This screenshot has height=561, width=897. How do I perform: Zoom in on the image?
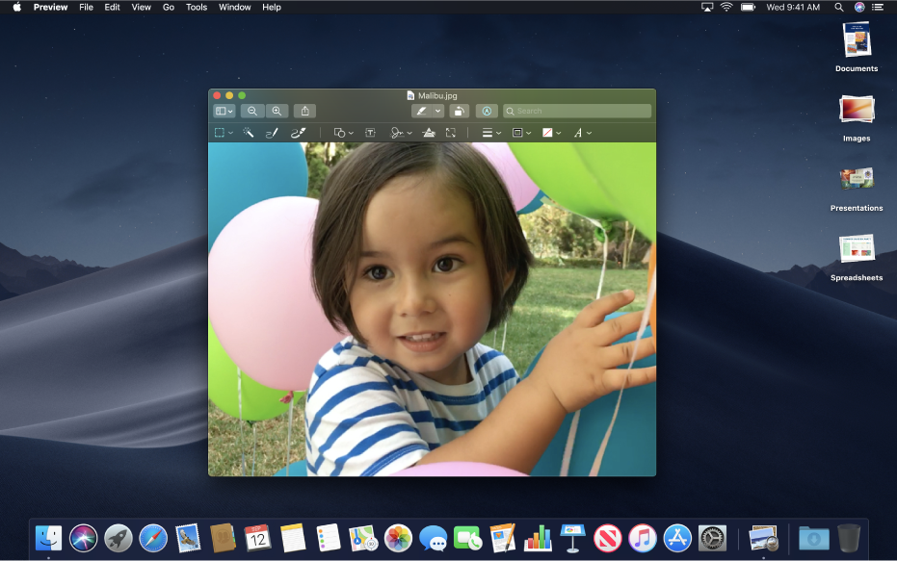point(276,110)
